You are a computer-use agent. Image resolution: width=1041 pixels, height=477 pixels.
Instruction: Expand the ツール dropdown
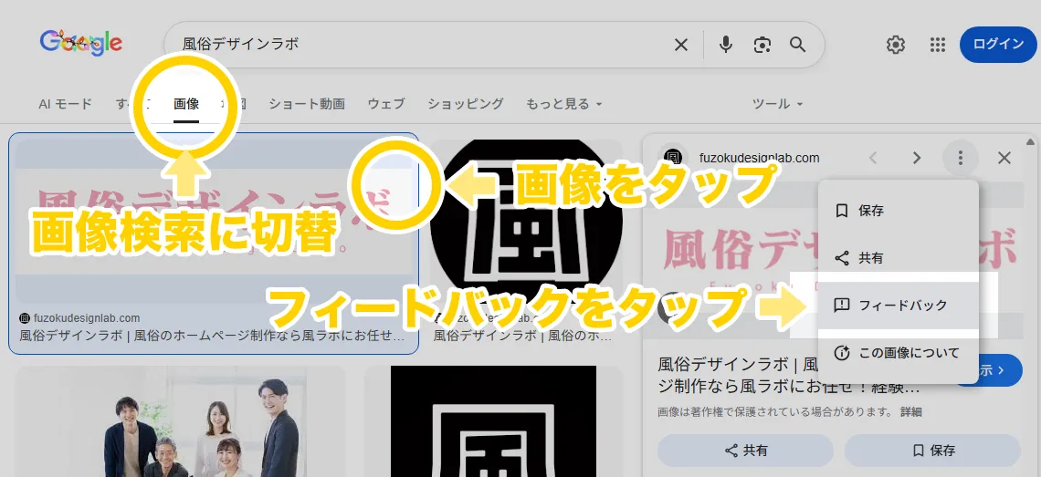pyautogui.click(x=777, y=104)
